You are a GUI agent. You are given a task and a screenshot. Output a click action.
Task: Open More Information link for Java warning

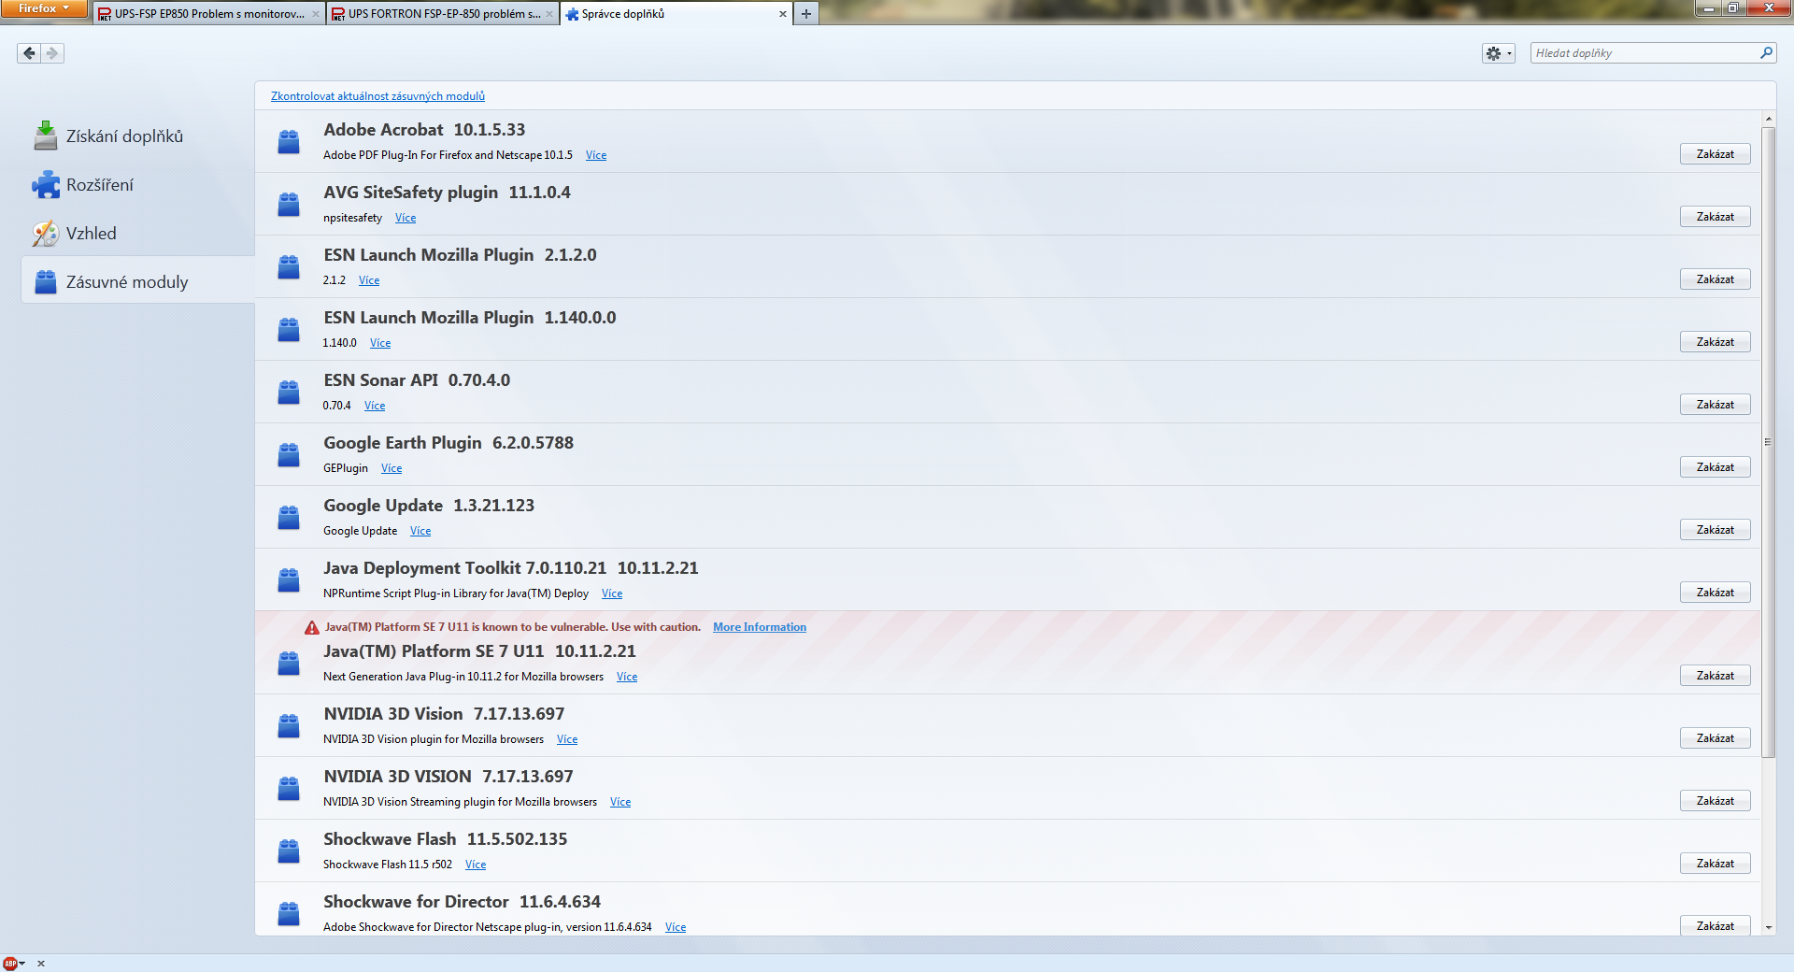click(760, 627)
